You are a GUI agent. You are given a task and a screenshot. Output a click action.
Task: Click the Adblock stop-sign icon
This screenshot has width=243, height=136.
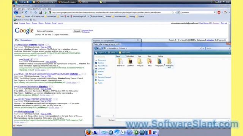click(219, 12)
